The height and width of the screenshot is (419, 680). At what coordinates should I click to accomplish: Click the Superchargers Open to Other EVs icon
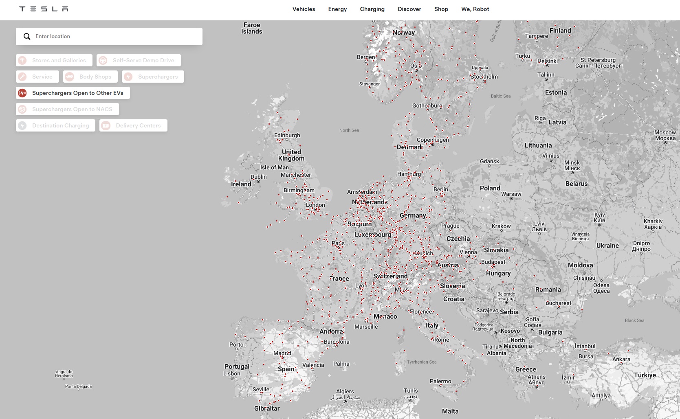pyautogui.click(x=22, y=93)
